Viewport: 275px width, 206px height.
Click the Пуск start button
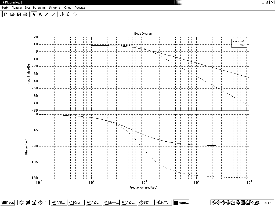8,203
